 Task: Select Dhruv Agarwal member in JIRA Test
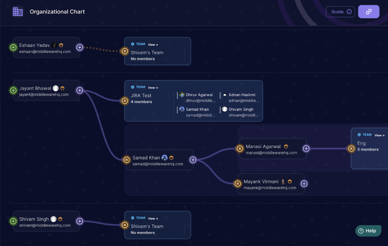[x=199, y=97]
